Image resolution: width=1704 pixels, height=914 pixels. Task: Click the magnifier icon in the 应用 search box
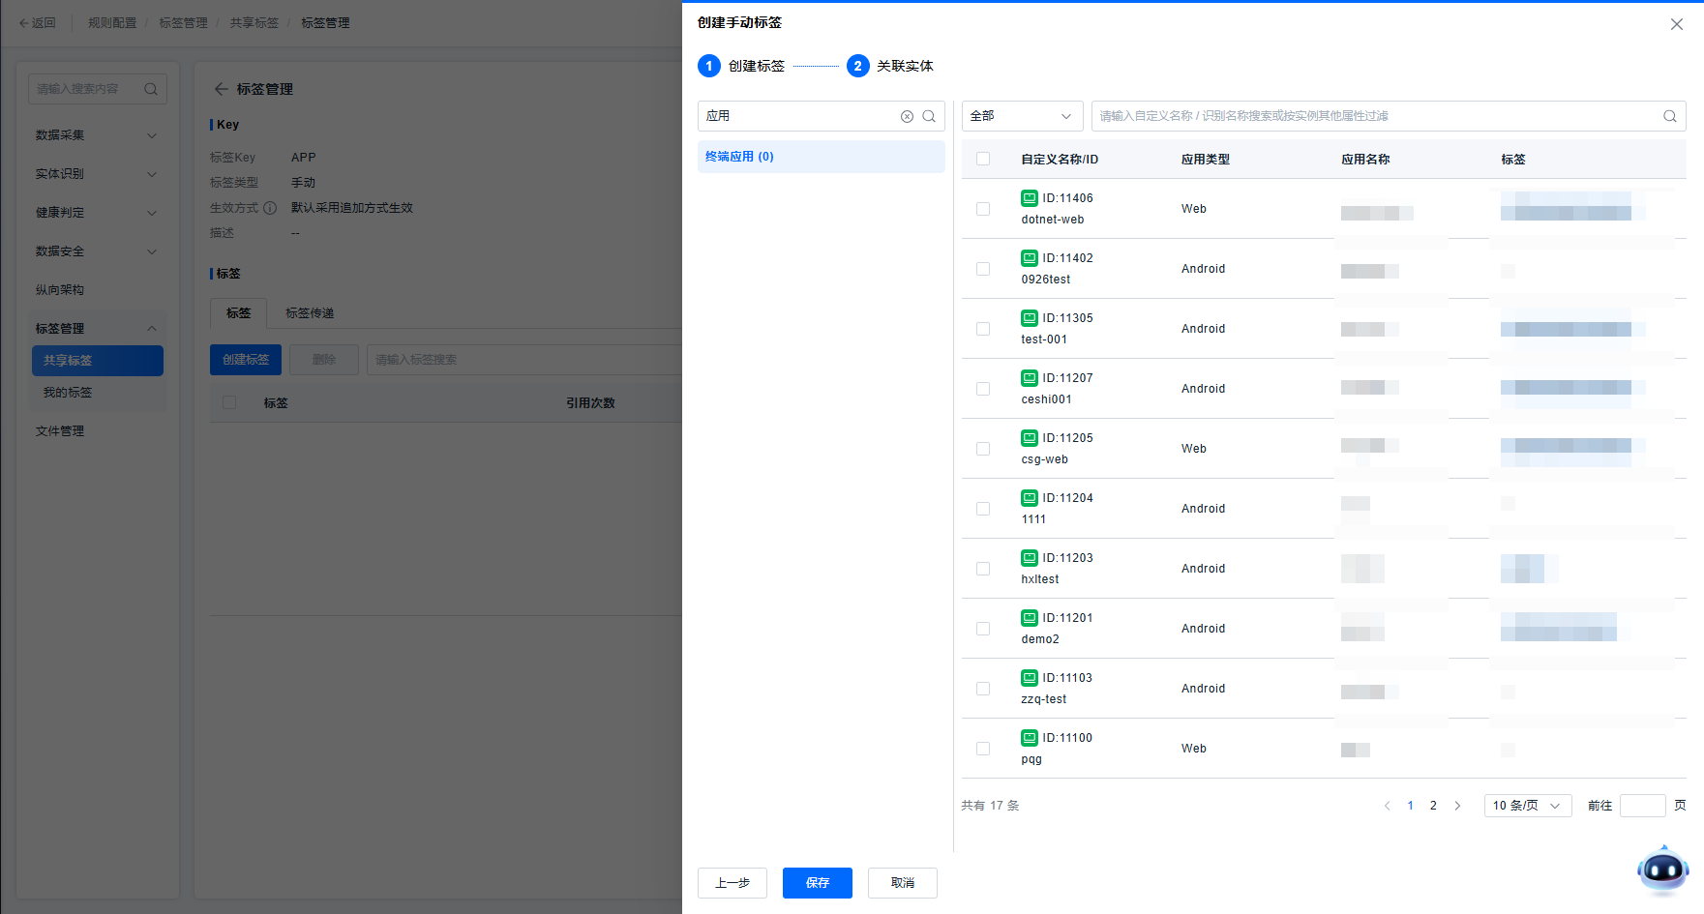click(x=929, y=116)
